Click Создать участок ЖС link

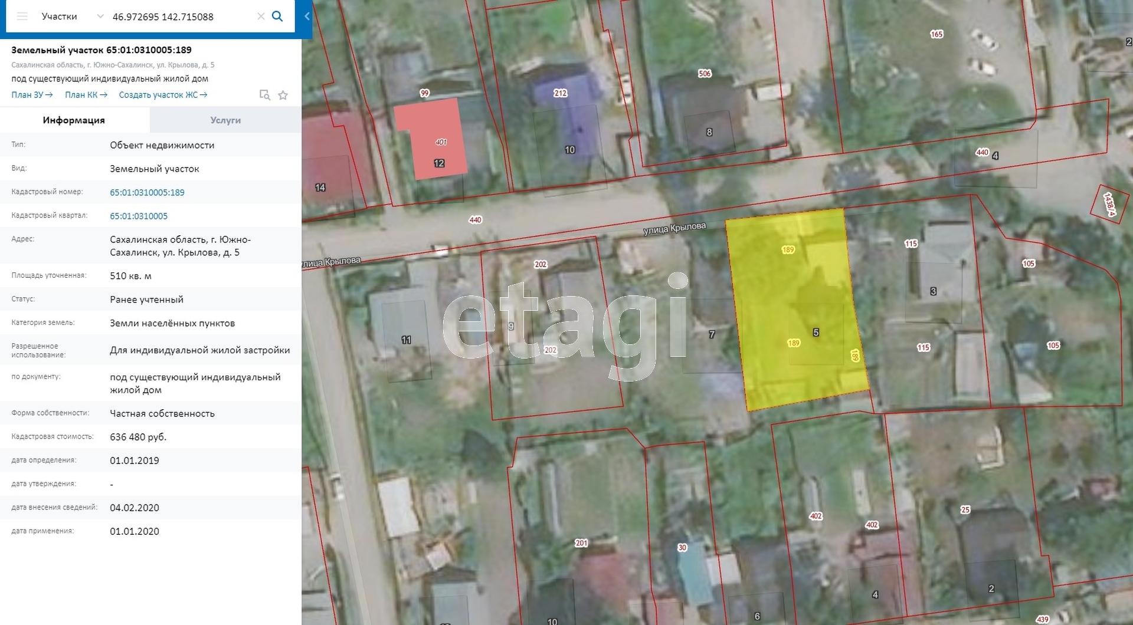pos(163,95)
